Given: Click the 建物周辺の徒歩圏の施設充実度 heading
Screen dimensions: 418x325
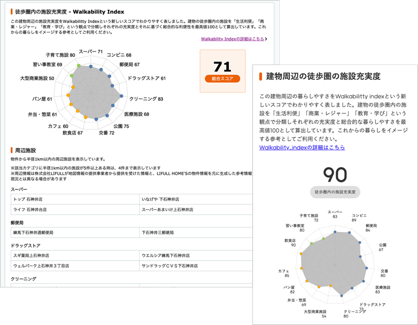Looking at the screenshot, I should point(323,76).
